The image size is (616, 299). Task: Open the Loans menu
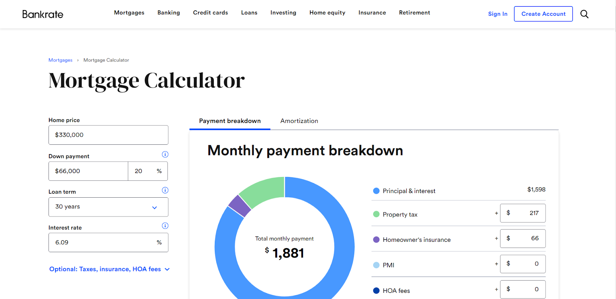[249, 13]
